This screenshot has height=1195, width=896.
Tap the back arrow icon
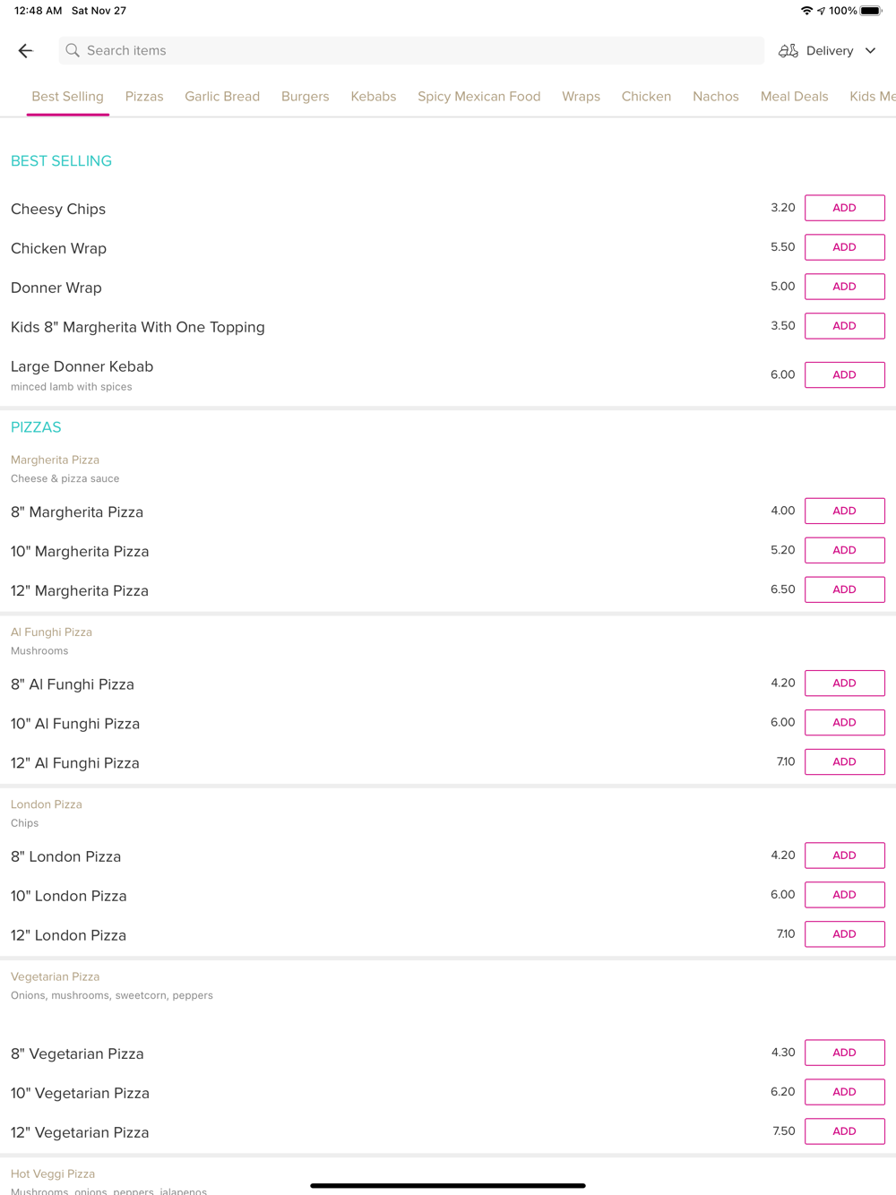click(x=25, y=51)
